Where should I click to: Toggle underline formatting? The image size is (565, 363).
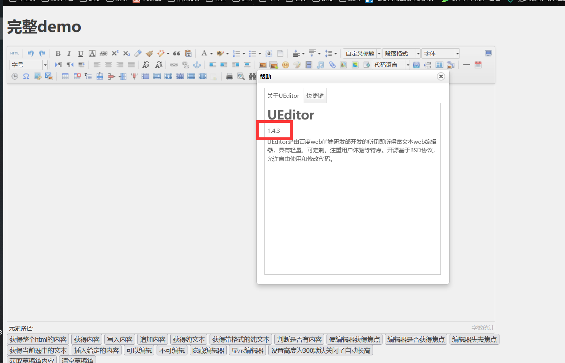pos(80,53)
